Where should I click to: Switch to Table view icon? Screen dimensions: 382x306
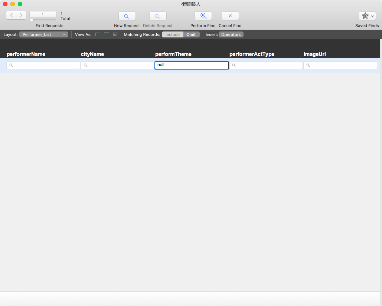click(x=116, y=34)
